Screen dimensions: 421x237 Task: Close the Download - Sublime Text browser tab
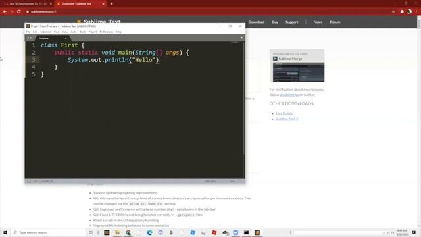103,4
